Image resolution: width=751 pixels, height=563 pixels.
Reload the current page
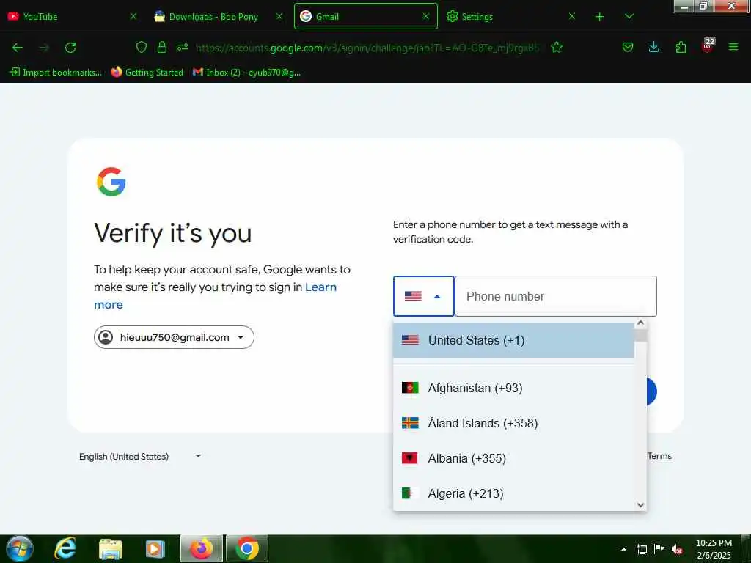[70, 48]
